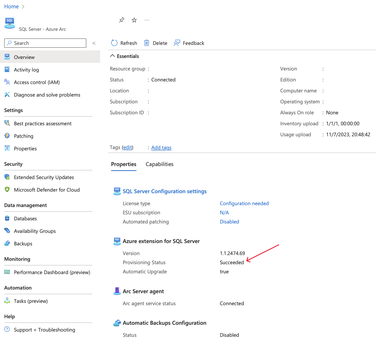Click the Databases SQL icon
This screenshot has height=348, width=376.
(x=7, y=218)
